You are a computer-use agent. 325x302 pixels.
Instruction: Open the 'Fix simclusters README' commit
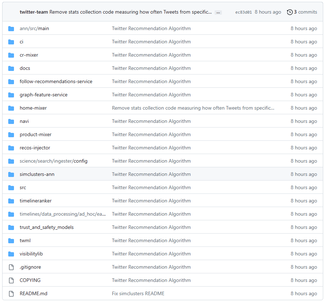138,294
